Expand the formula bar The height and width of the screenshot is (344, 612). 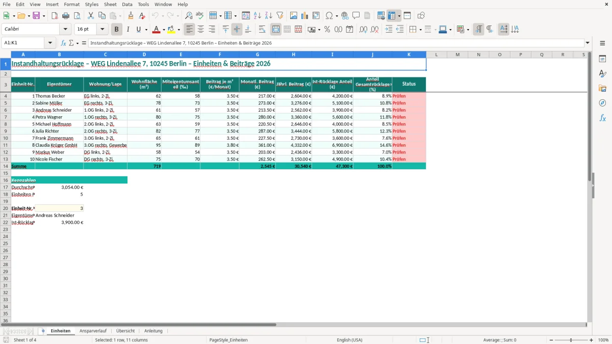point(588,43)
